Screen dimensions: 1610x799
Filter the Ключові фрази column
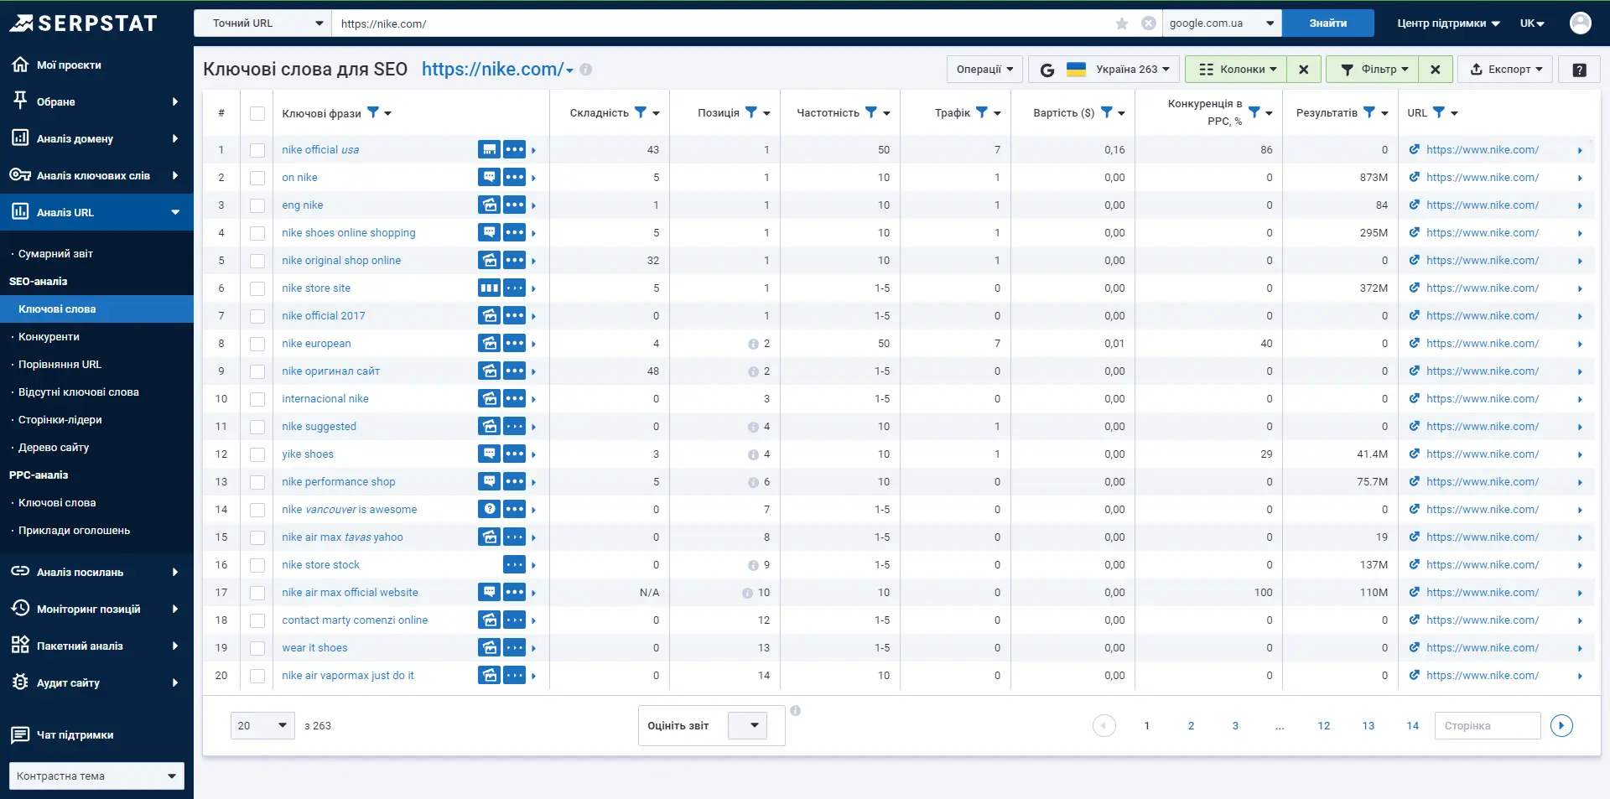[373, 112]
